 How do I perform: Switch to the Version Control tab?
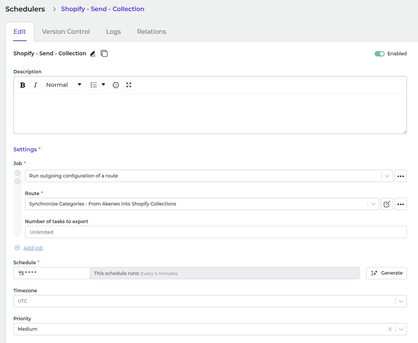(x=66, y=32)
